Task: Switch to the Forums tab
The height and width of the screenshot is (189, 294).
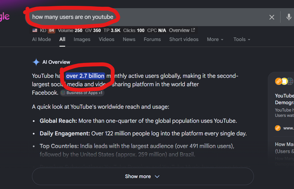Action: click(152, 39)
